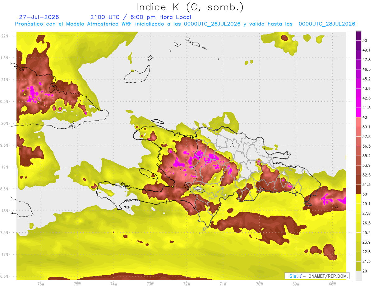Click the '23.9' color scale value
Screen dimensions: 373x288
366,242
